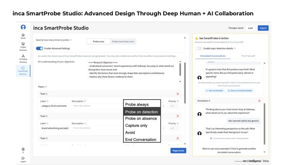
Task: Click the Topic 2 Priority field
Action: click(x=174, y=128)
